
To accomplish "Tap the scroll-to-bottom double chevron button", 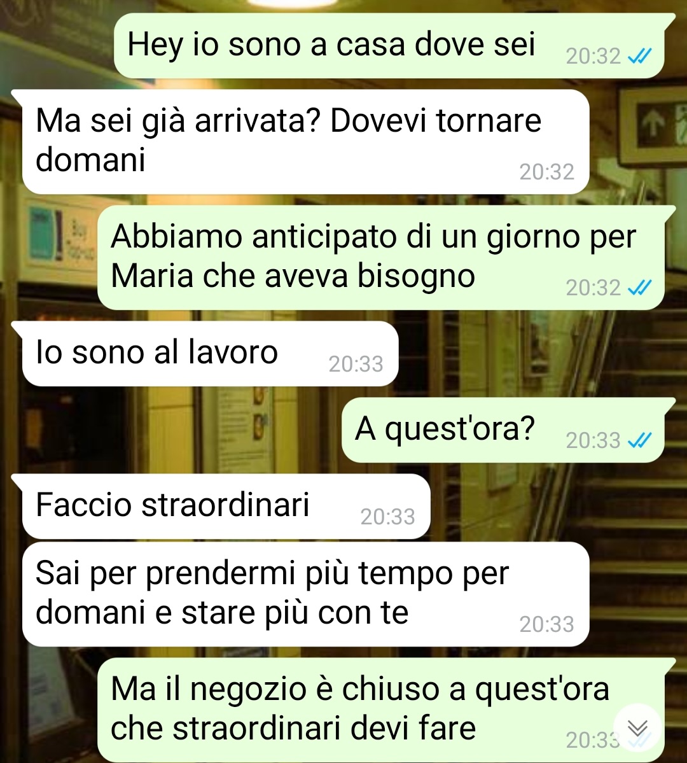I will pyautogui.click(x=638, y=728).
